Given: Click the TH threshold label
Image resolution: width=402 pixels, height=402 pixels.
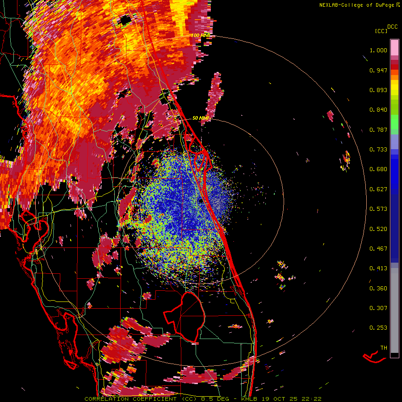Looking at the screenshot, I should 384,348.
